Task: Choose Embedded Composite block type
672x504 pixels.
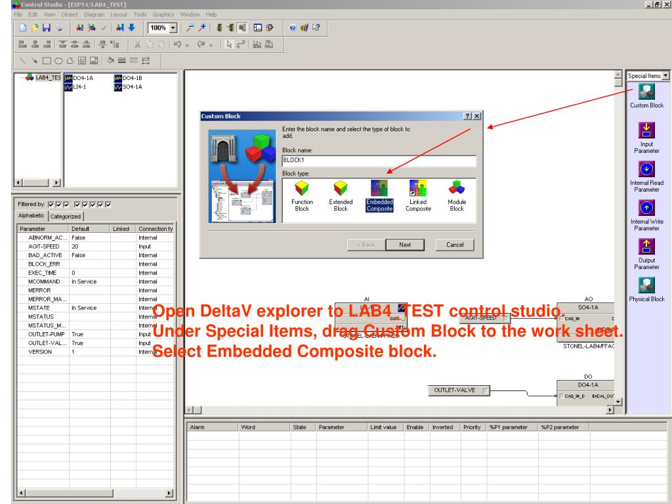Action: (x=379, y=196)
